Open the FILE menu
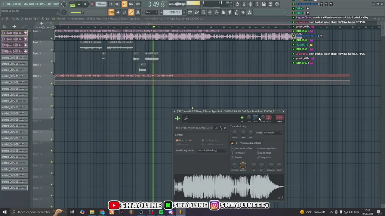This screenshot has height=216, width=385. pos(4,4)
